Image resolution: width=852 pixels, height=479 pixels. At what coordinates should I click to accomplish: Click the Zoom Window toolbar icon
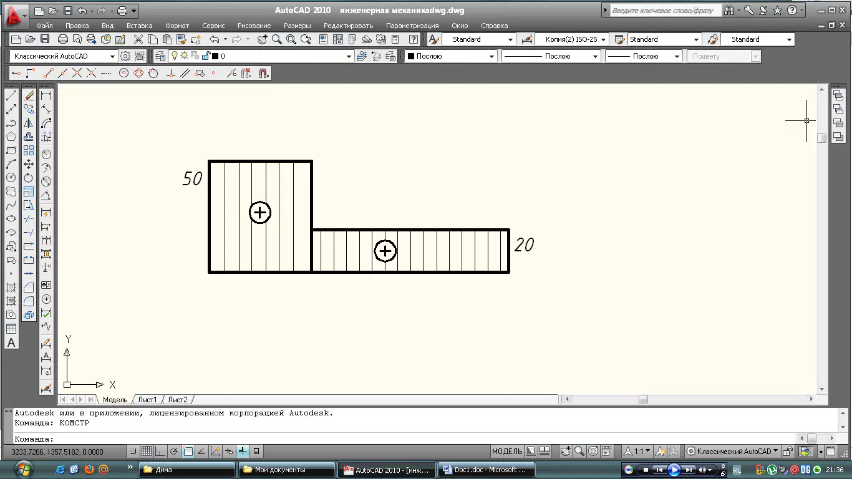click(291, 39)
